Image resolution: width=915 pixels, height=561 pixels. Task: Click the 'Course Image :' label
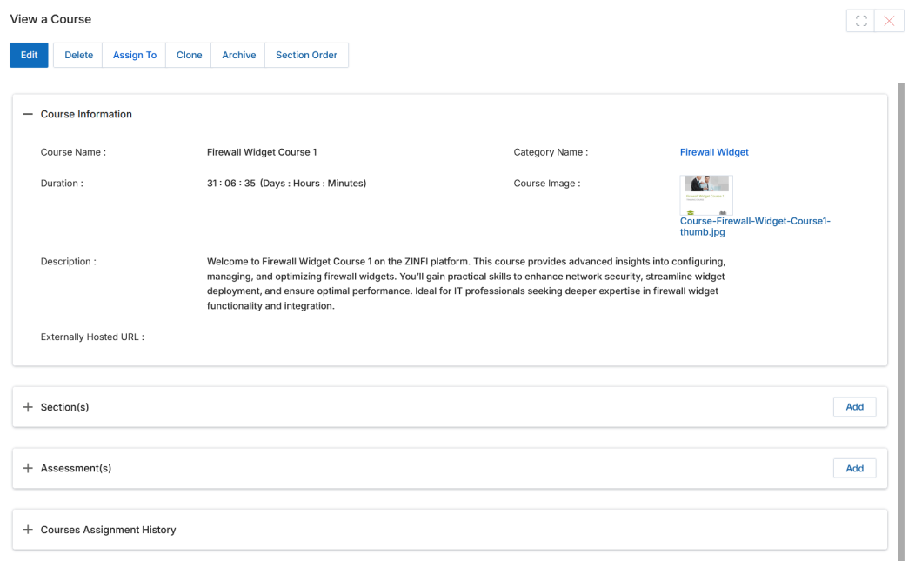tap(547, 183)
